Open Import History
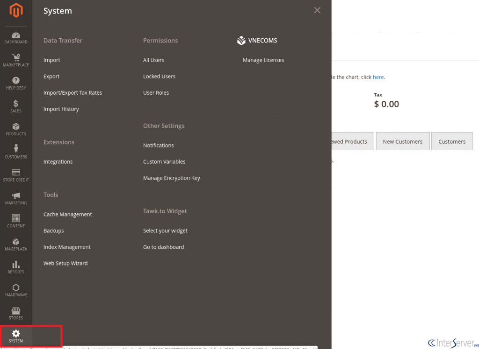The image size is (479, 349). [61, 109]
